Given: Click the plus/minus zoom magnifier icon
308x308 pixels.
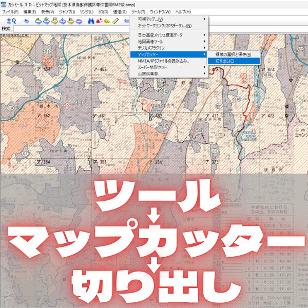Looking at the screenshot, I should [x=10, y=21].
